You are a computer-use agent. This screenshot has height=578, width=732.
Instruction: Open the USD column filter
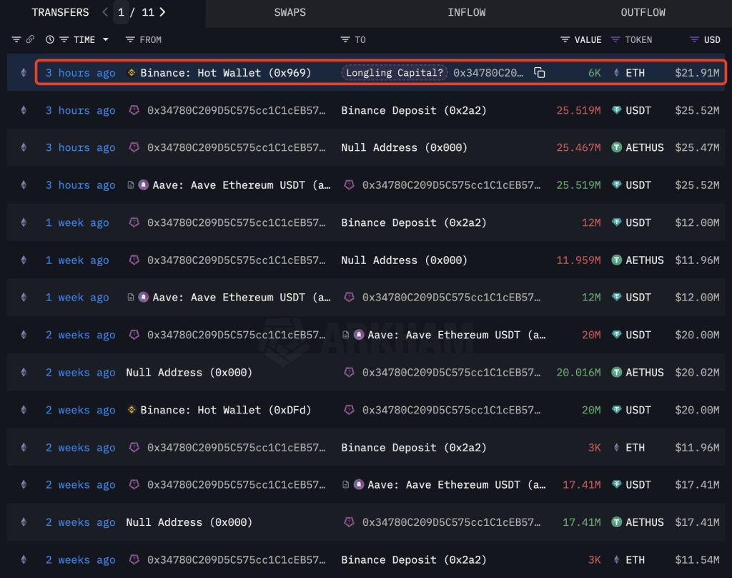(694, 40)
